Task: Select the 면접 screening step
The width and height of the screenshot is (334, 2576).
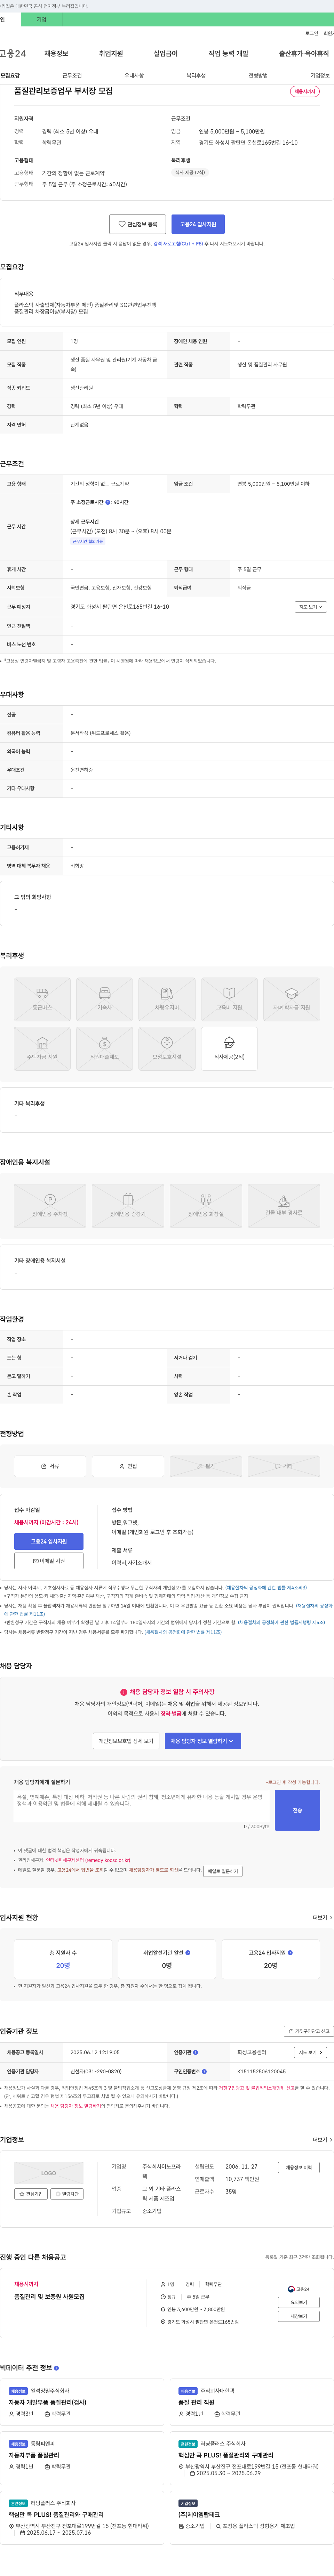Action: click(x=128, y=1466)
